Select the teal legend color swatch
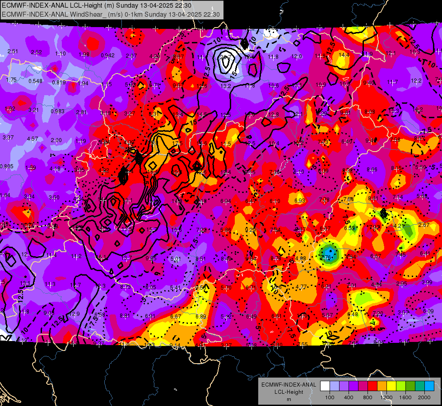Image resolution: width=442 pixels, height=406 pixels. (420, 386)
